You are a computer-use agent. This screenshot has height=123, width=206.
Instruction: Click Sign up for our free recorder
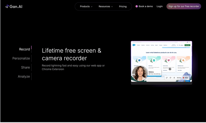coord(184,6)
